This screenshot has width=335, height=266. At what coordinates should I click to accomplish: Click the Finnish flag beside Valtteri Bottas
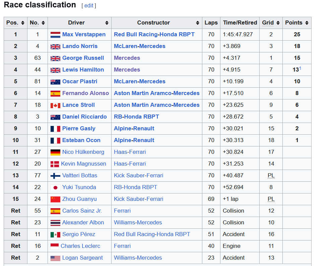click(x=55, y=176)
